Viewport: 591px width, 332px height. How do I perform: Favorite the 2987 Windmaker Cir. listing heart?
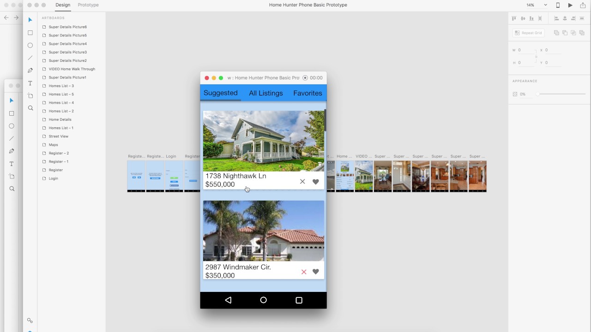[x=316, y=272]
